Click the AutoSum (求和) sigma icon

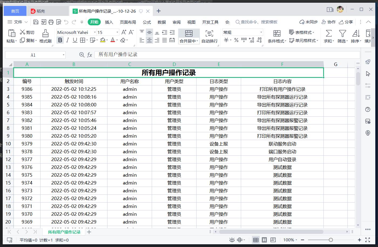coord(329,33)
